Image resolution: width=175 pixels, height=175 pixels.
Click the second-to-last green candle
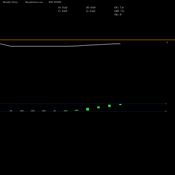(109, 106)
